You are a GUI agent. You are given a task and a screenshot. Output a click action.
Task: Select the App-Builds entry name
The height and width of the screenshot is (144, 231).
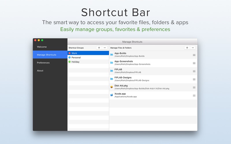(x=120, y=53)
